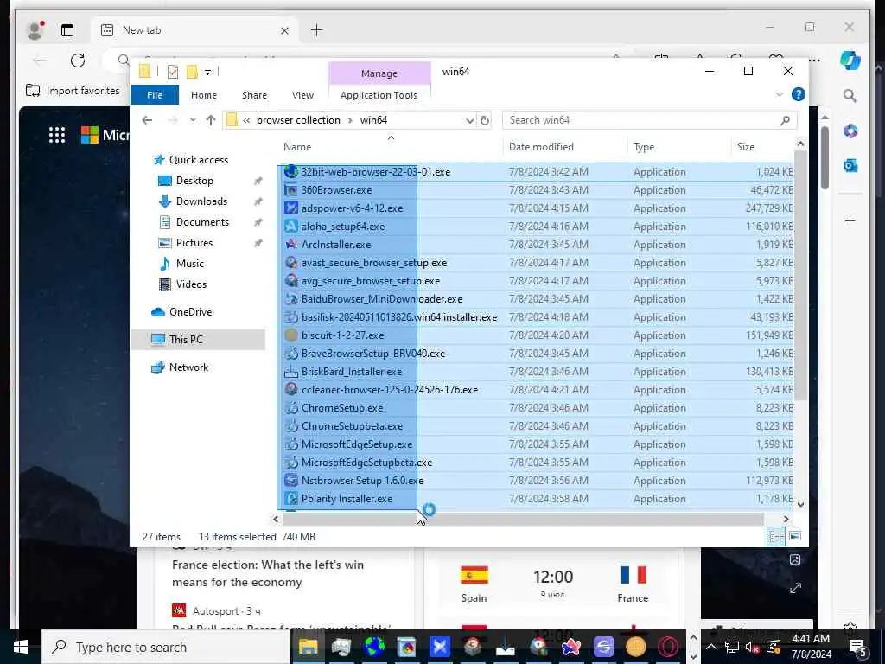The image size is (885, 664).
Task: Open recent locations dropdown arrow
Action: [x=193, y=119]
